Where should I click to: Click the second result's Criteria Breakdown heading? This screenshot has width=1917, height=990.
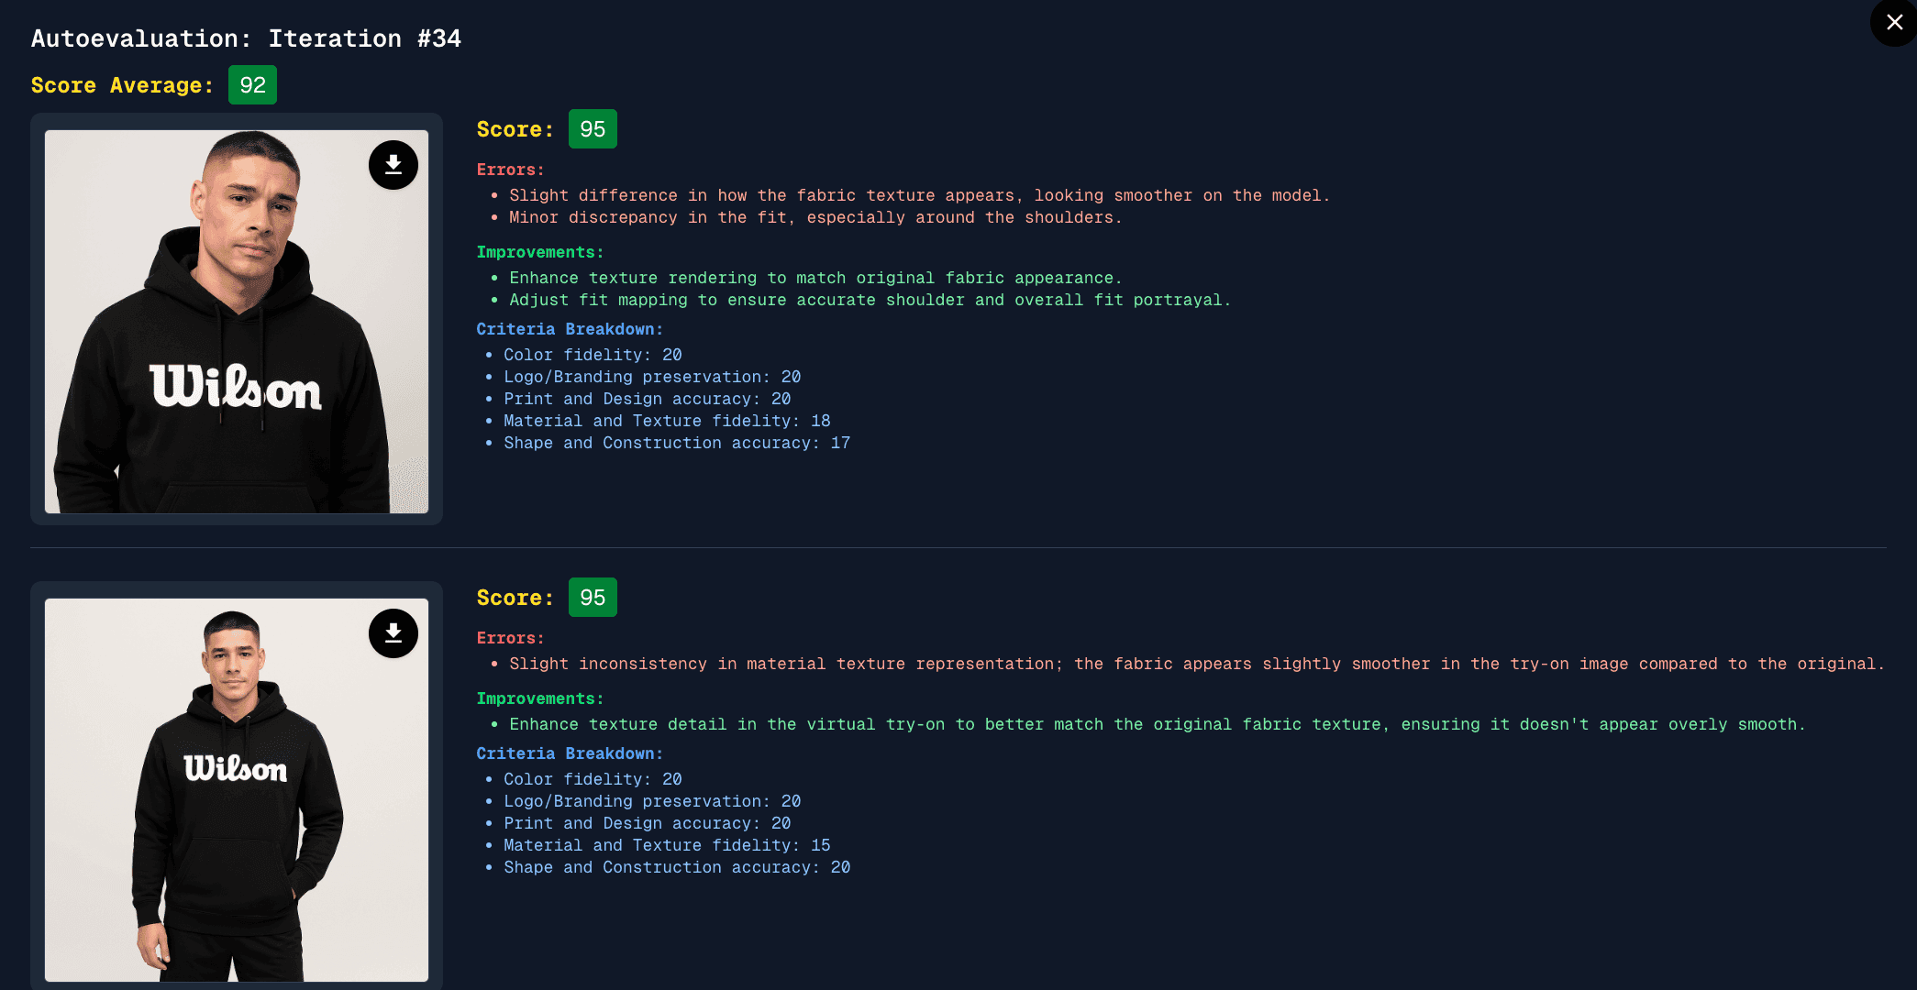tap(570, 753)
